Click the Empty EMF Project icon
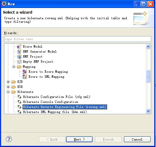The image size is (156, 147). pyautogui.click(x=19, y=62)
